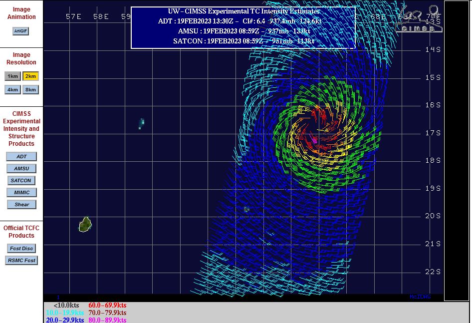Viewport: 472px width, 323px height.
Task: Open the AMSU product page
Action: coord(21,169)
